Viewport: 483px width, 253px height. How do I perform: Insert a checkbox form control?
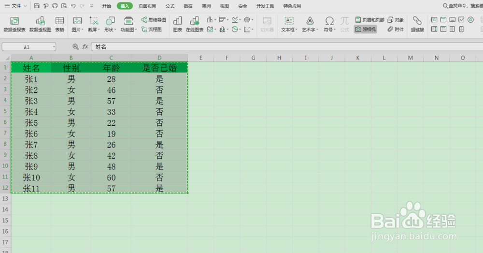coord(461,20)
